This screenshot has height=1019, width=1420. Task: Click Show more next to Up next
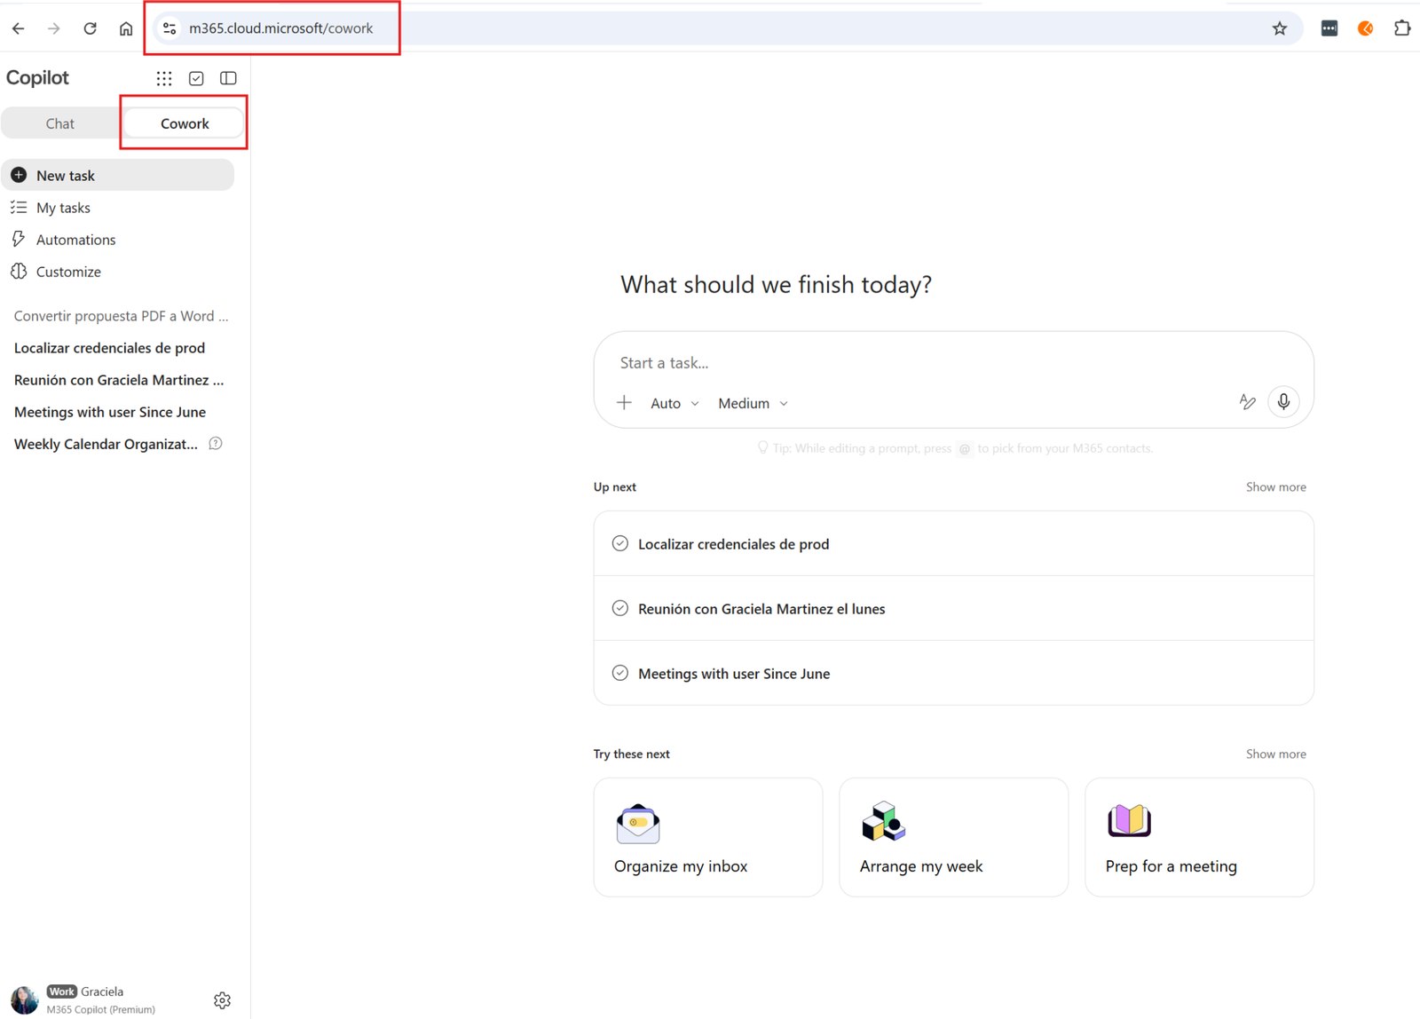1275,486
